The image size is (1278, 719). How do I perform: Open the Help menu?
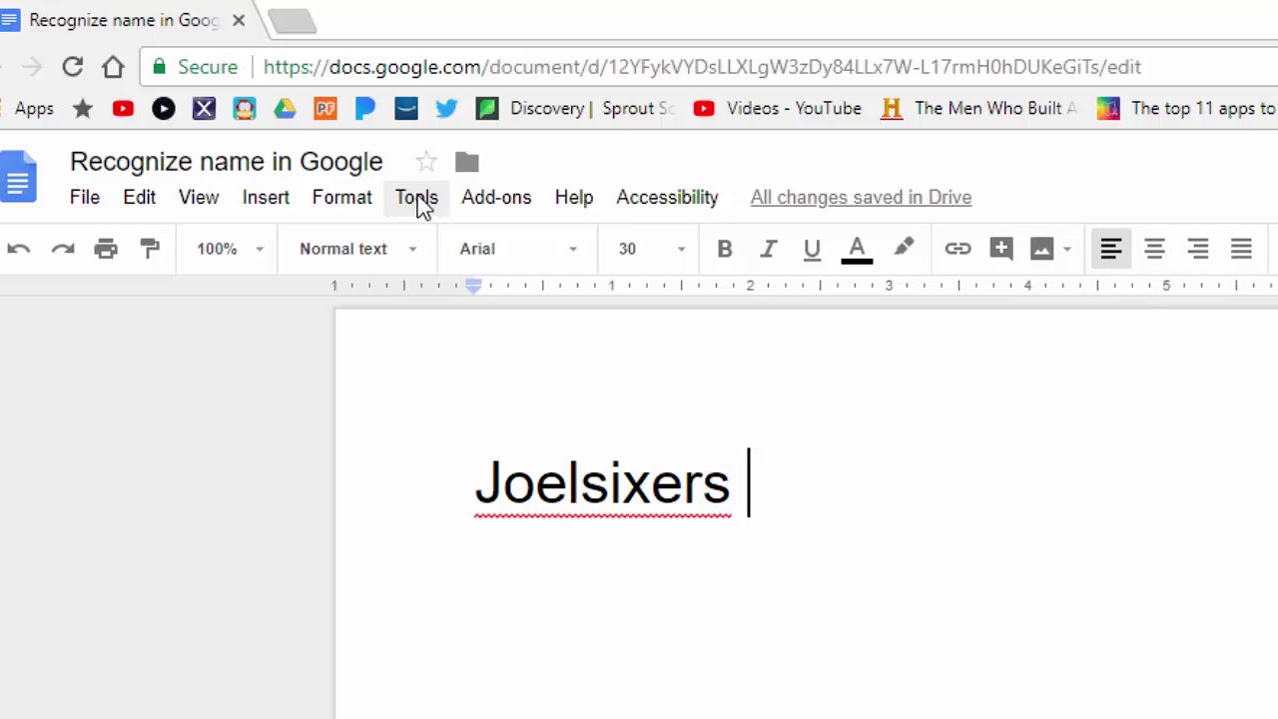tap(574, 198)
